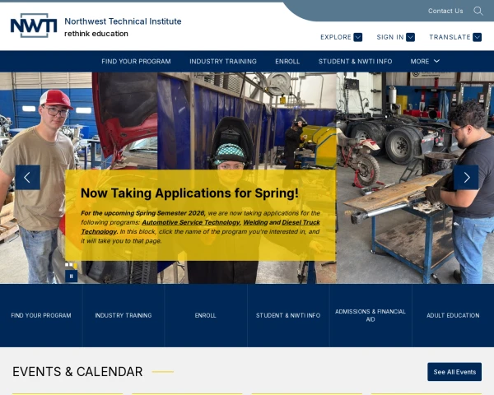The width and height of the screenshot is (494, 395).
Task: Open Student & NWTI Info top menu
Action: 355,61
